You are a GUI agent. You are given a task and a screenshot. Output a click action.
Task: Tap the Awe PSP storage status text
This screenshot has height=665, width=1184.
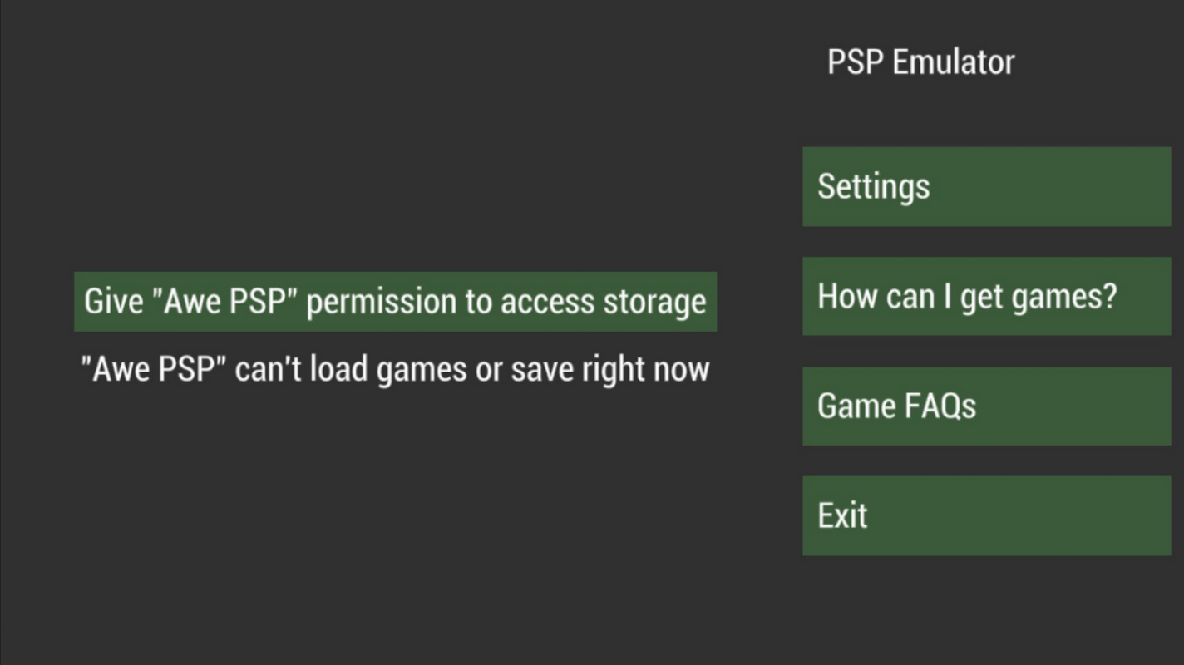pyautogui.click(x=395, y=369)
